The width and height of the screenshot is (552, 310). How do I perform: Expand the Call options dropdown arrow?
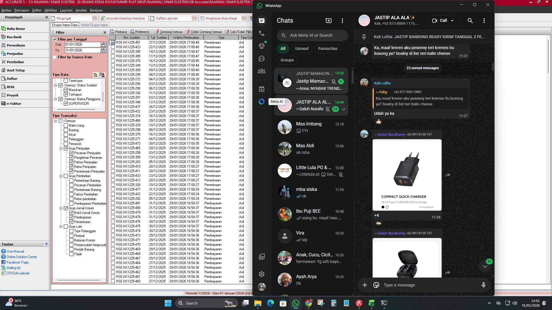point(452,20)
